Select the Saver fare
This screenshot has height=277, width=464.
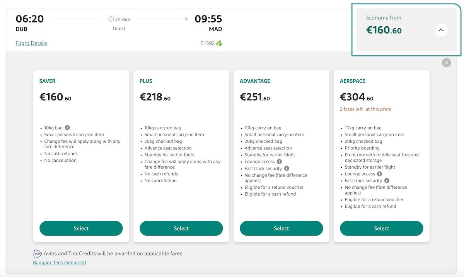81,228
